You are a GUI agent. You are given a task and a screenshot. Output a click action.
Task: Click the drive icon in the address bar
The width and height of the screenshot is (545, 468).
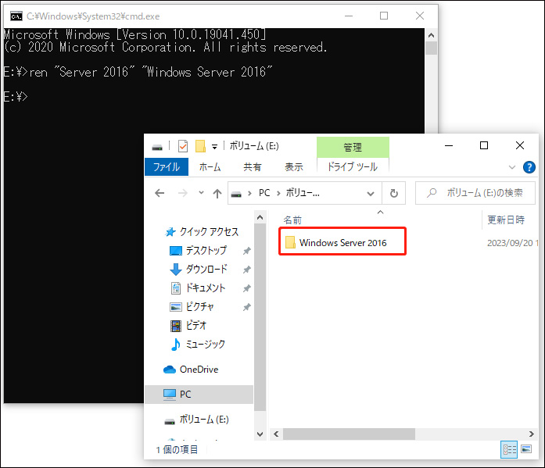tap(236, 194)
